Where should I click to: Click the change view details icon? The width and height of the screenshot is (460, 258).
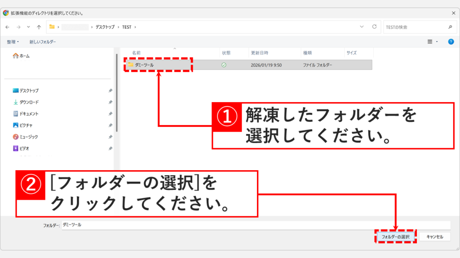click(430, 41)
